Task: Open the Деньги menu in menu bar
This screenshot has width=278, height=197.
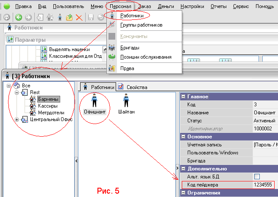Action: (166, 6)
